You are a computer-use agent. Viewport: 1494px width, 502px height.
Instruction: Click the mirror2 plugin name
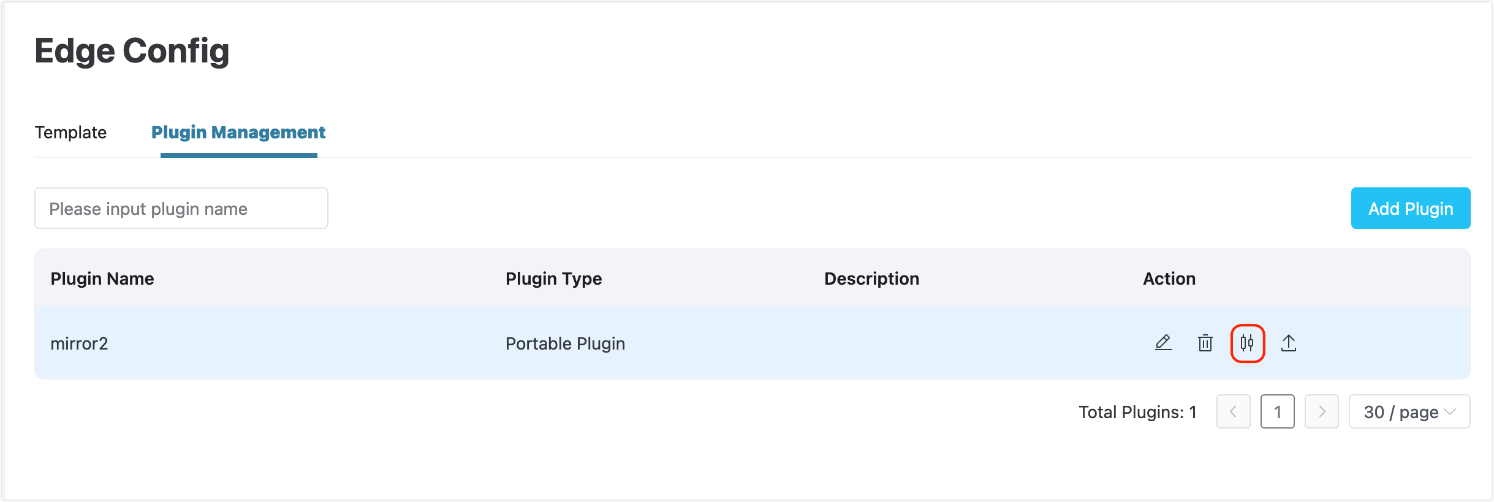(x=79, y=343)
